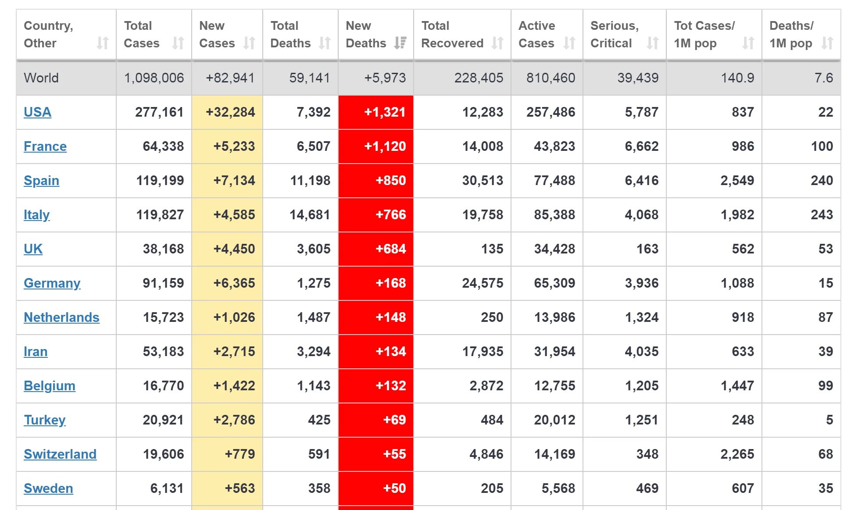Sort by Total Deaths arrow icon
Image resolution: width=858 pixels, height=510 pixels.
point(325,43)
